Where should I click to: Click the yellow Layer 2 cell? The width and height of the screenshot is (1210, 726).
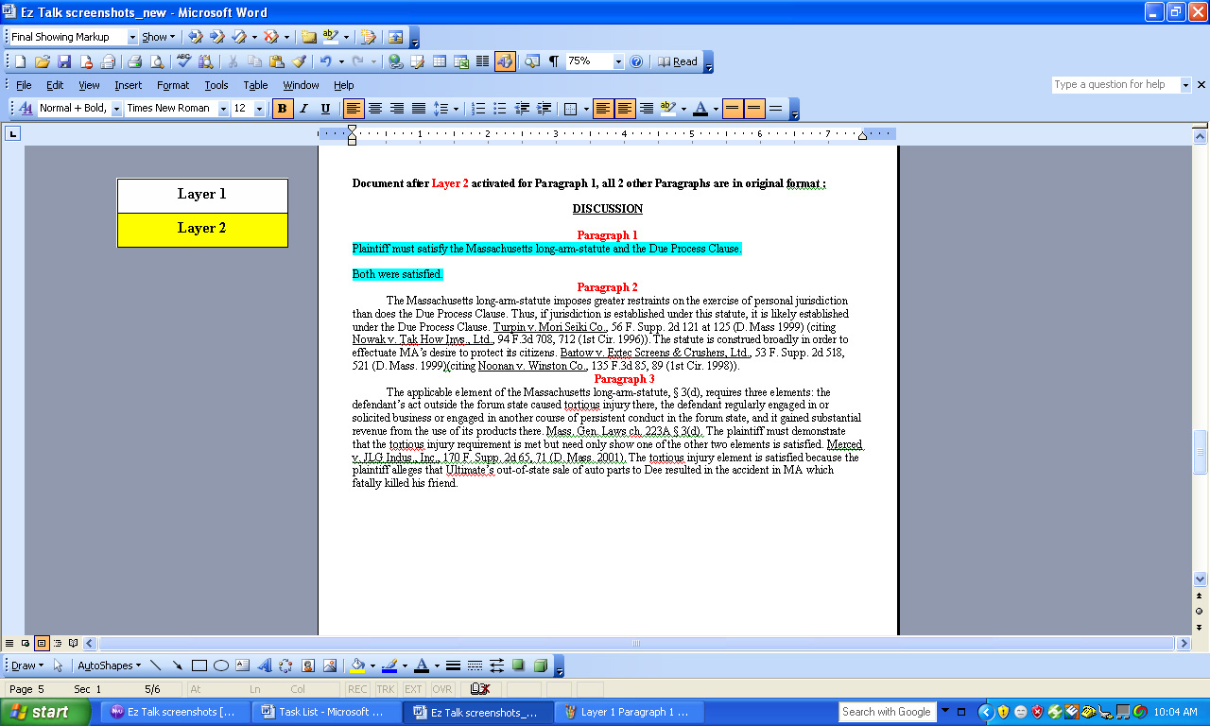point(202,229)
